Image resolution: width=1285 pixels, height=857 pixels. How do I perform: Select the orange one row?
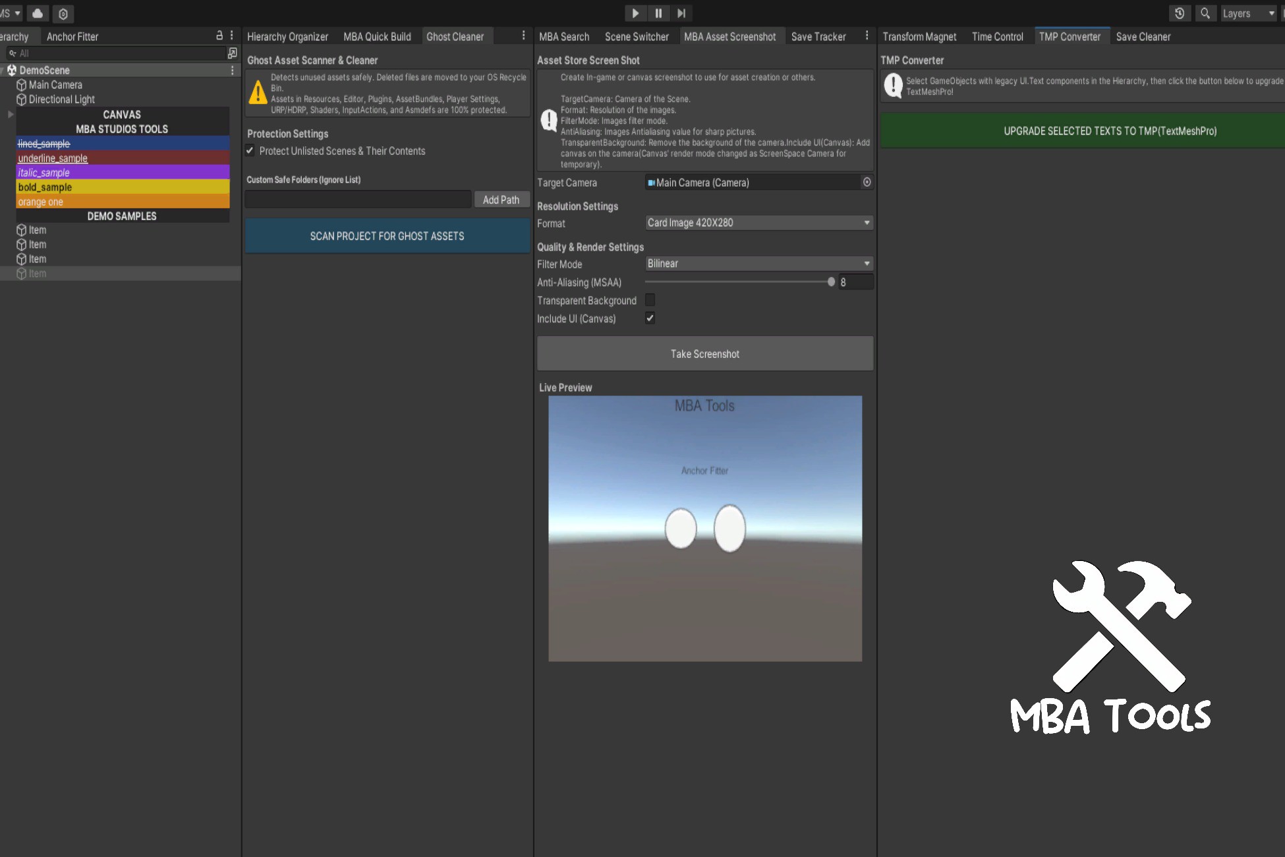[x=123, y=201]
